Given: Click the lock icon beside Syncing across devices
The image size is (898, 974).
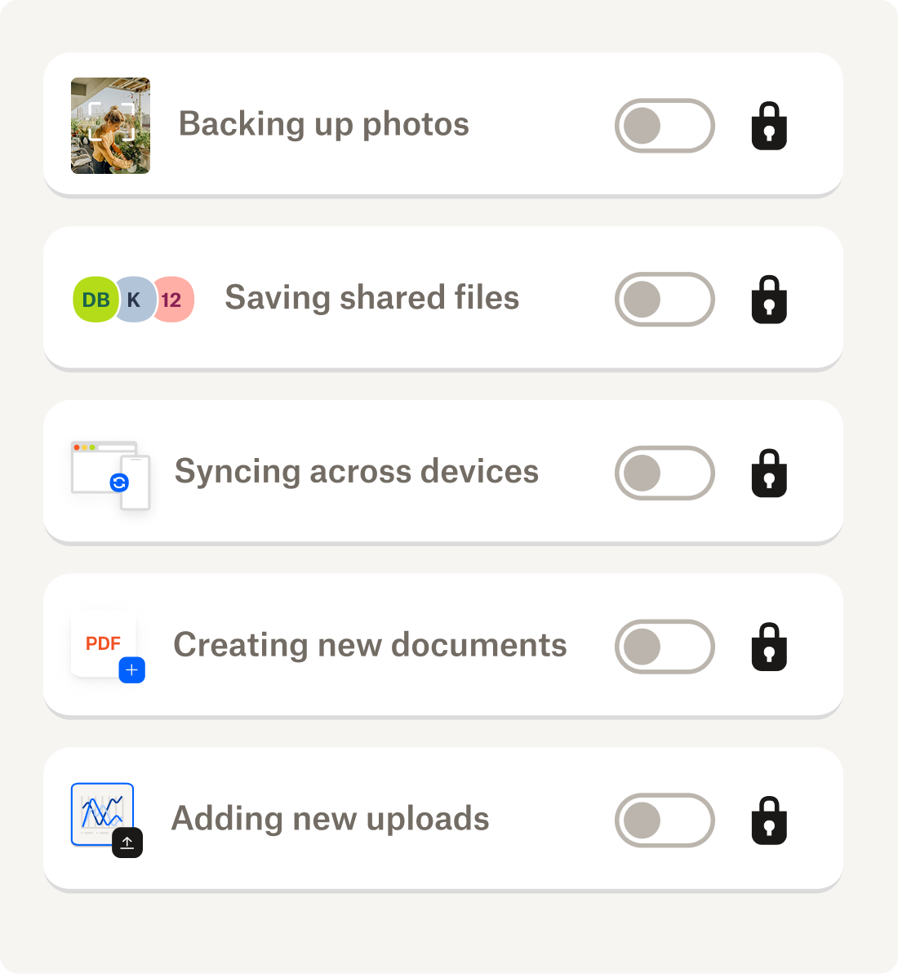Looking at the screenshot, I should (x=768, y=474).
